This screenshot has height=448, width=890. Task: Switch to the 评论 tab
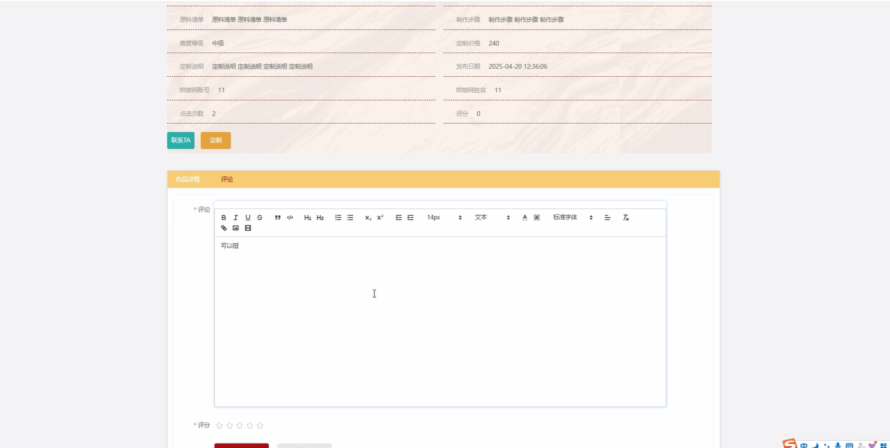pyautogui.click(x=227, y=179)
